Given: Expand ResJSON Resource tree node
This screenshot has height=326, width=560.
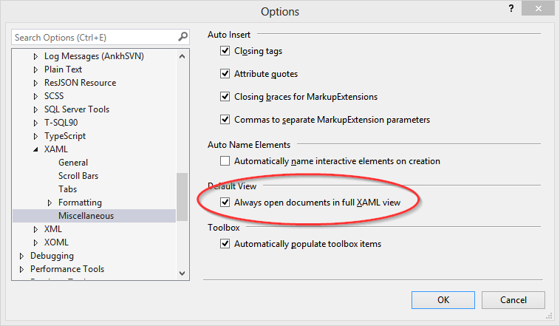Looking at the screenshot, I should pos(35,83).
